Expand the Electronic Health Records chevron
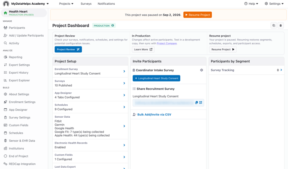This screenshot has width=288, height=169. click(x=124, y=145)
